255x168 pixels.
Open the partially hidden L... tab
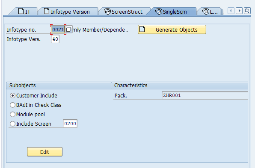click(x=210, y=12)
